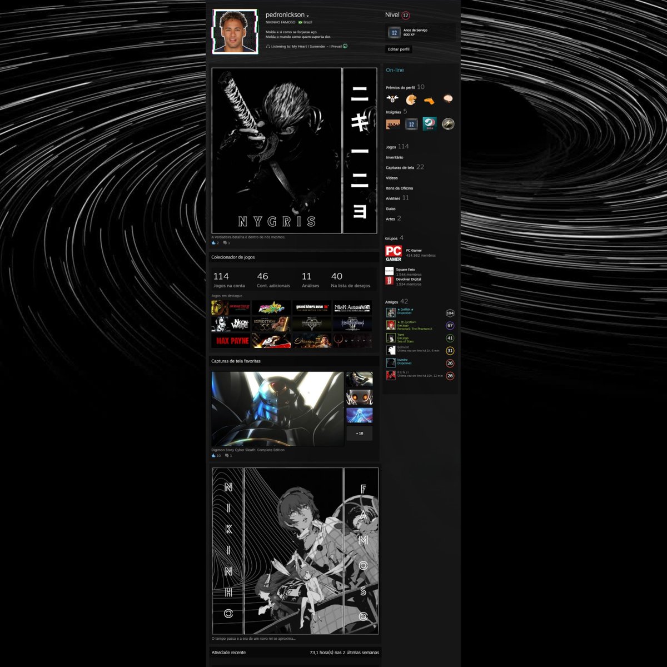Screen dimensions: 667x667
Task: Click Belmont level 31 badge
Action: (x=450, y=351)
